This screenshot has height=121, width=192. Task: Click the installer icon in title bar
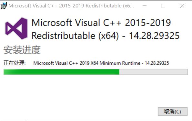tap(4, 6)
